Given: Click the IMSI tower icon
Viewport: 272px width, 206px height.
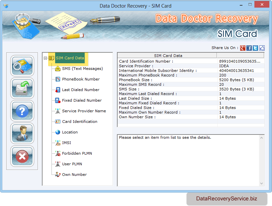Looking at the screenshot, I should pyautogui.click(x=58, y=143).
